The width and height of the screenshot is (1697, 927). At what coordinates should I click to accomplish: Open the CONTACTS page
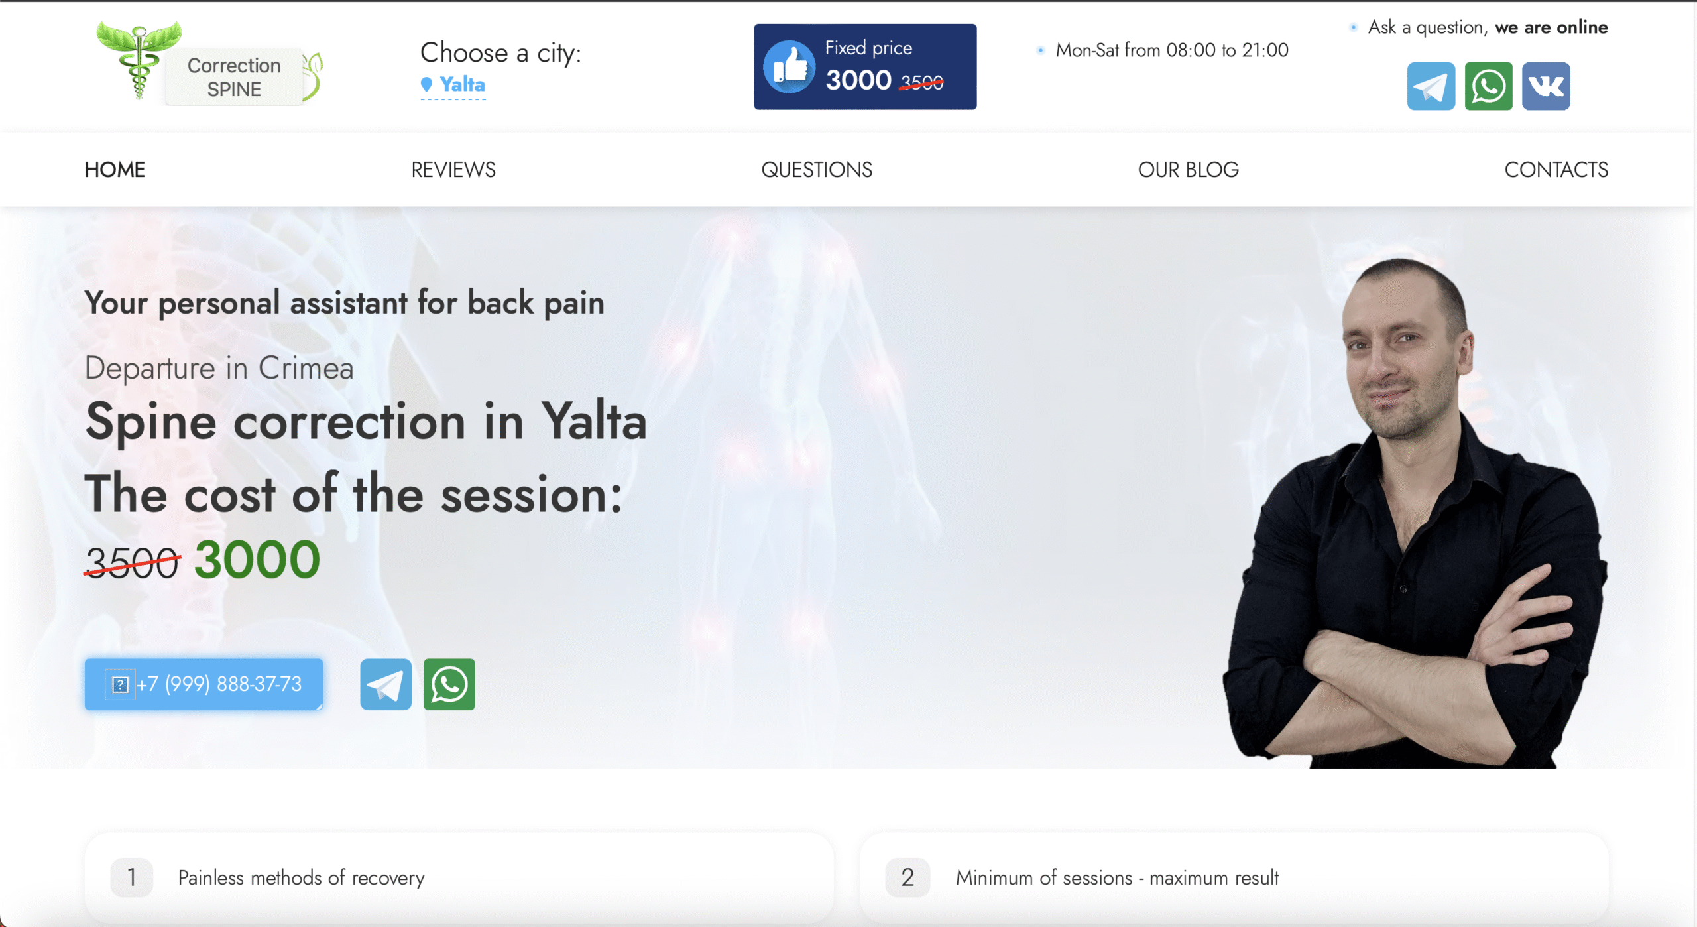(1556, 170)
